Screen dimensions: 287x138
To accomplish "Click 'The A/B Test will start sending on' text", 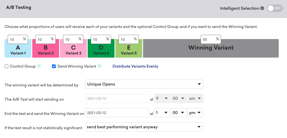I will [x=34, y=100].
